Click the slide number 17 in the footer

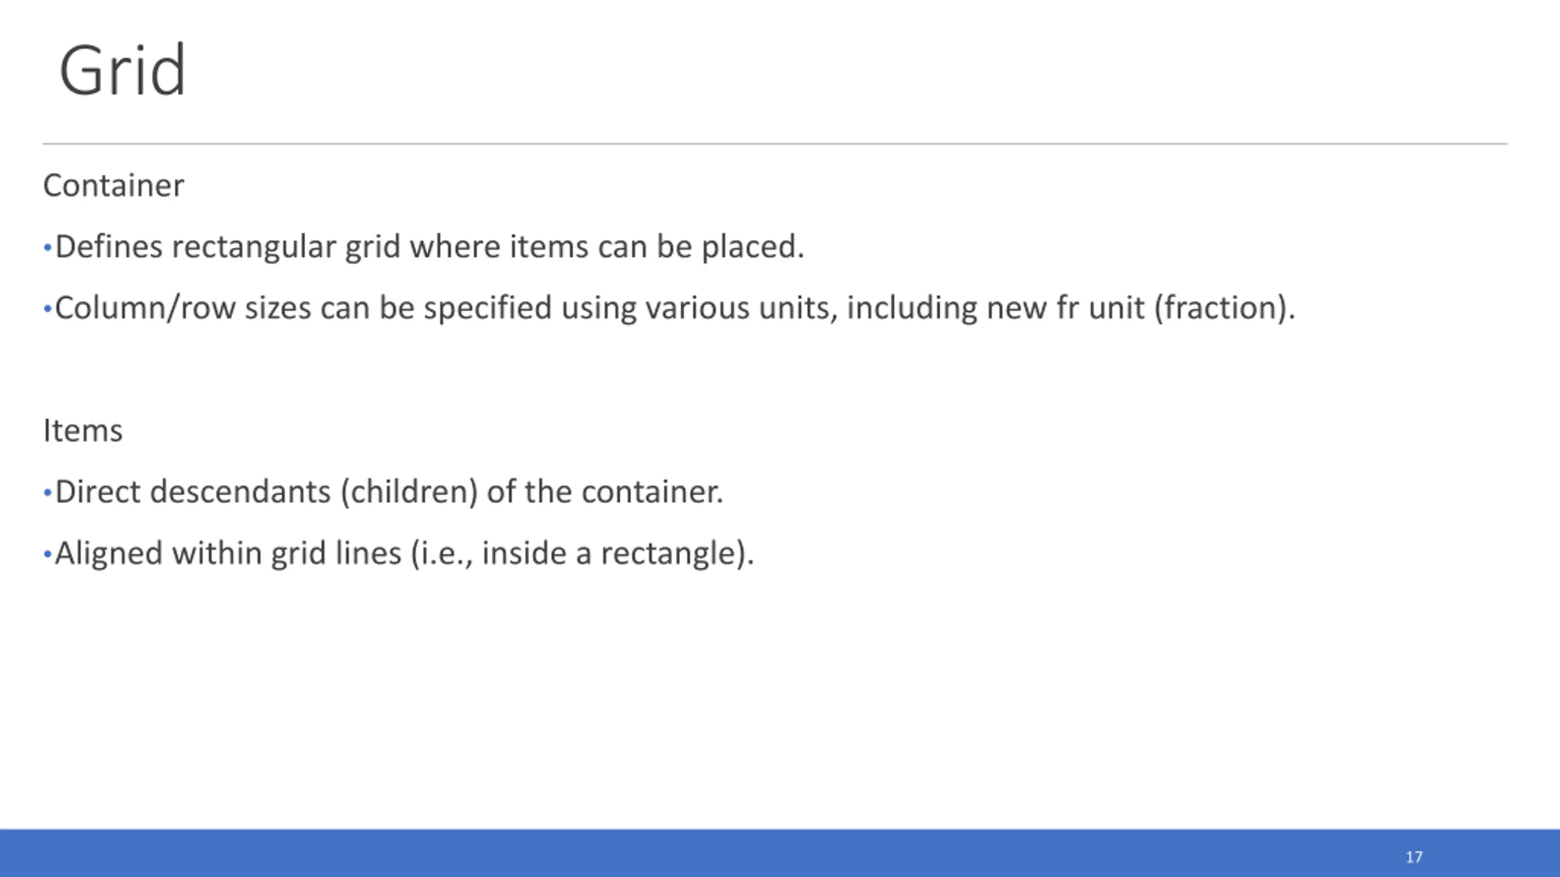coord(1414,857)
